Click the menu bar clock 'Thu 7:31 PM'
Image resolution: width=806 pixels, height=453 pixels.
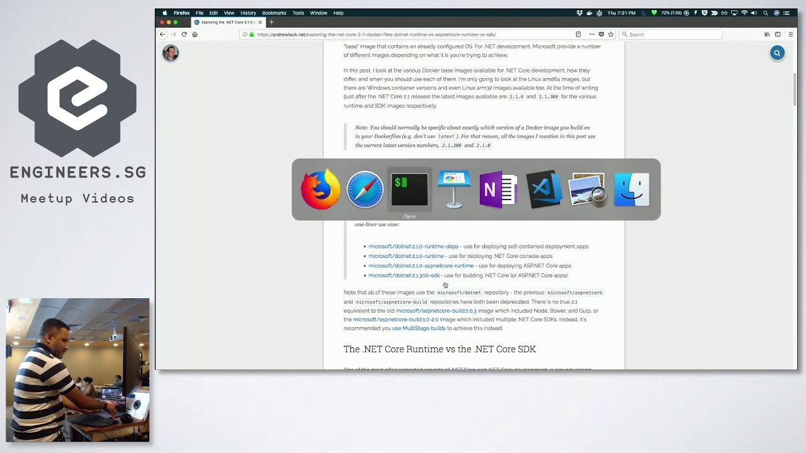pyautogui.click(x=622, y=13)
